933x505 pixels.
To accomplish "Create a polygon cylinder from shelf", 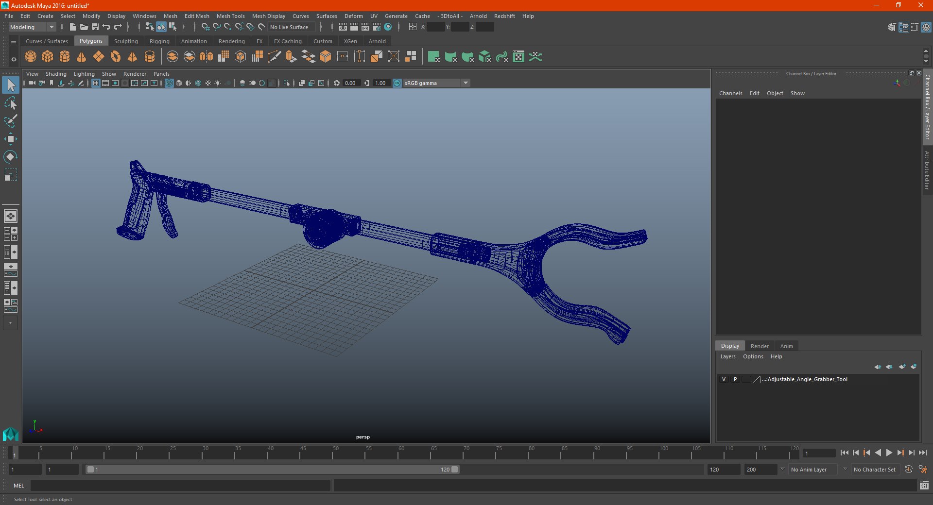I will [x=65, y=57].
